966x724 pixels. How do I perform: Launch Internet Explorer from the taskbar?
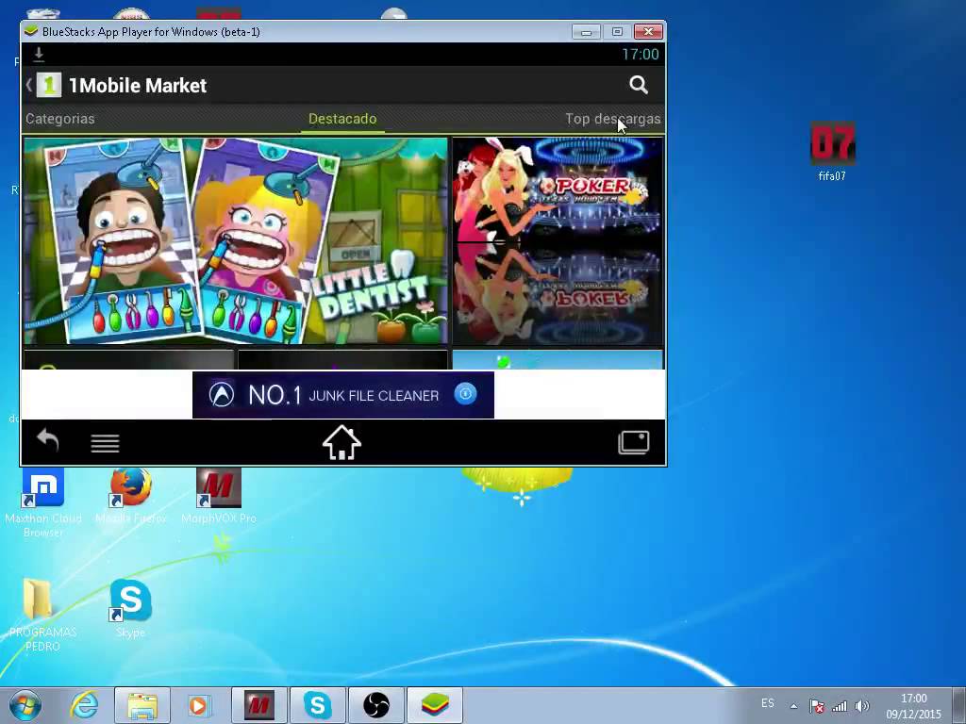pyautogui.click(x=84, y=705)
